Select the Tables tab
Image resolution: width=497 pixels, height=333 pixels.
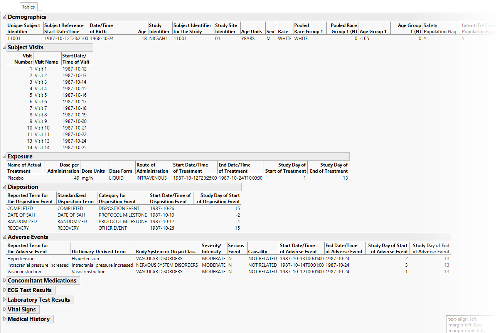click(x=28, y=7)
